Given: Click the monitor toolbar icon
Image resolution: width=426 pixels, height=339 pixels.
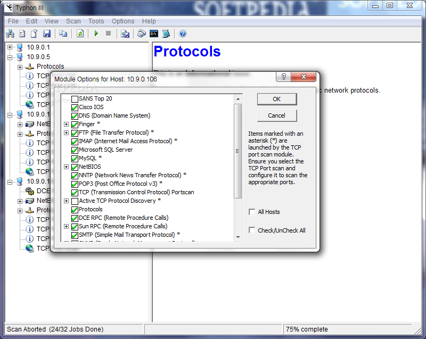Looking at the screenshot, I should [166, 34].
